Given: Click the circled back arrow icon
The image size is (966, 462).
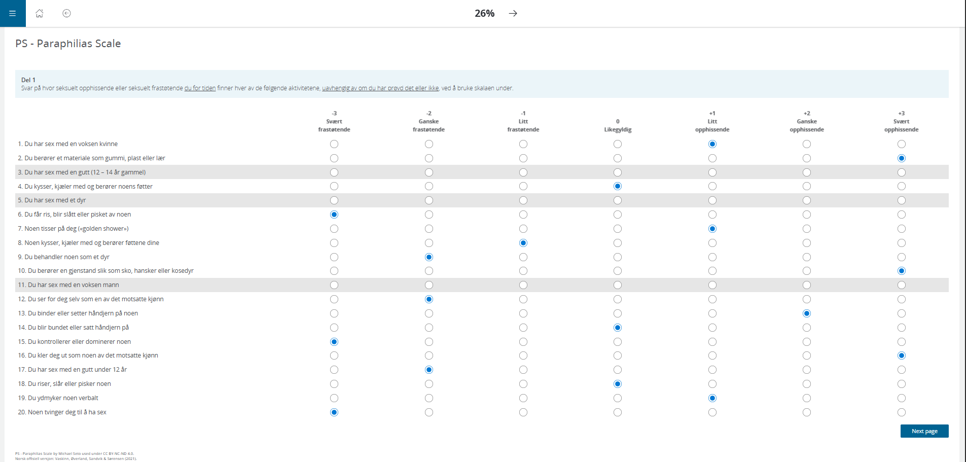Looking at the screenshot, I should (66, 13).
